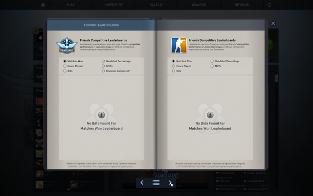The height and width of the screenshot is (196, 313).
Task: Open the journal table of contents icon
Action: tap(156, 183)
